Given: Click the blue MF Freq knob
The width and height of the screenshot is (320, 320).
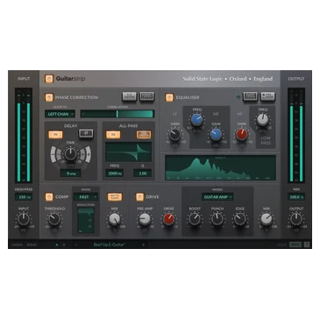Looking at the screenshot, I should tap(197, 119).
